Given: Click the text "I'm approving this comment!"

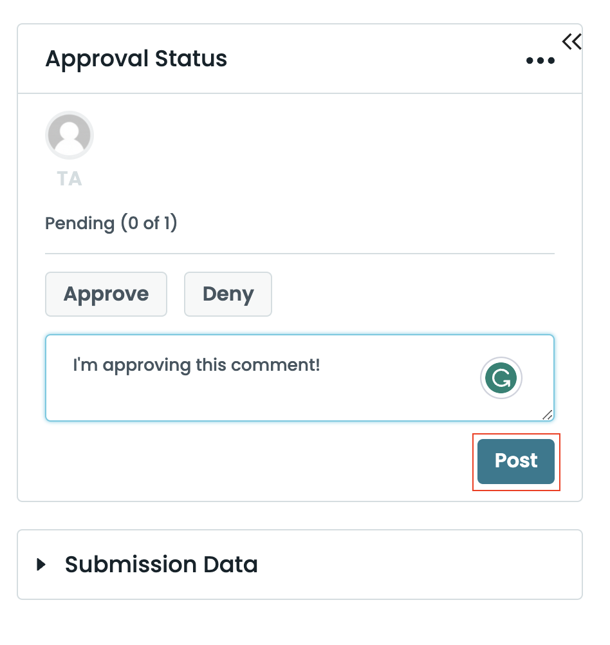Looking at the screenshot, I should pyautogui.click(x=196, y=366).
